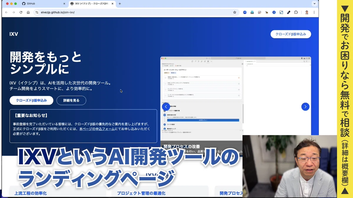Open the Extensions puzzle-piece menu
Screen dimensions: 353x198
[x=296, y=12]
